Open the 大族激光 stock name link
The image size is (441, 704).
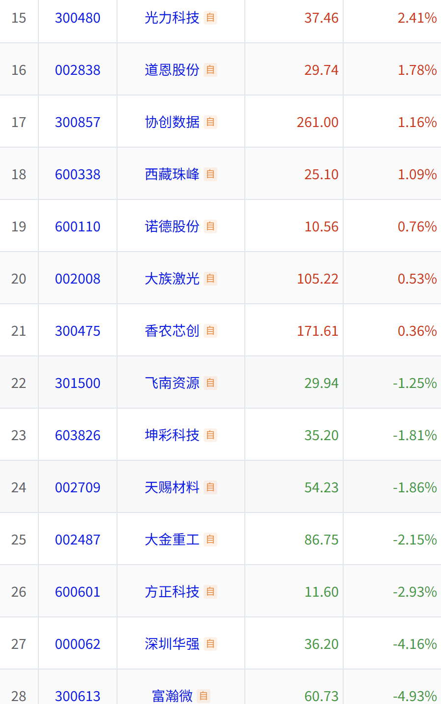click(x=172, y=279)
